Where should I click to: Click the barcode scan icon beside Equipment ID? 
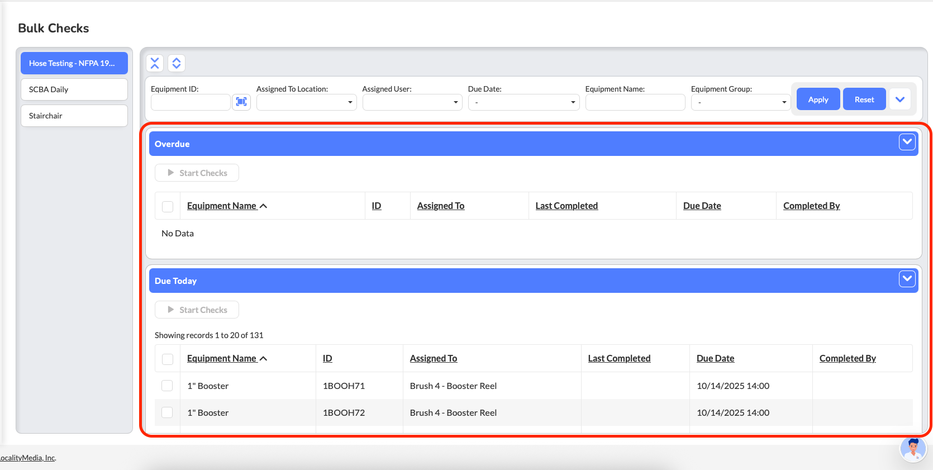click(241, 102)
